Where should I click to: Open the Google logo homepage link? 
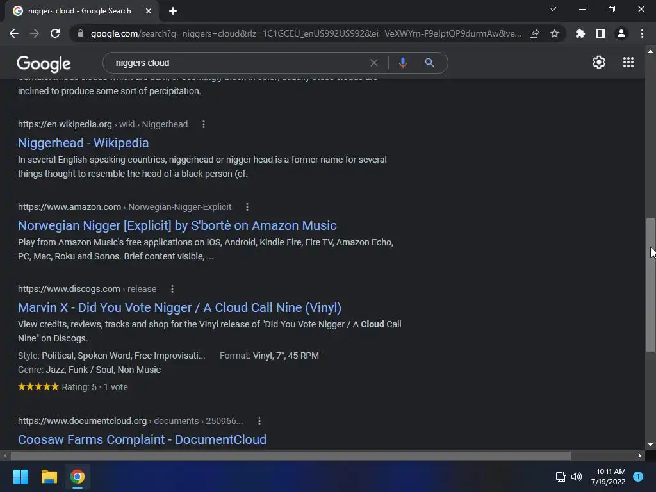pyautogui.click(x=44, y=63)
